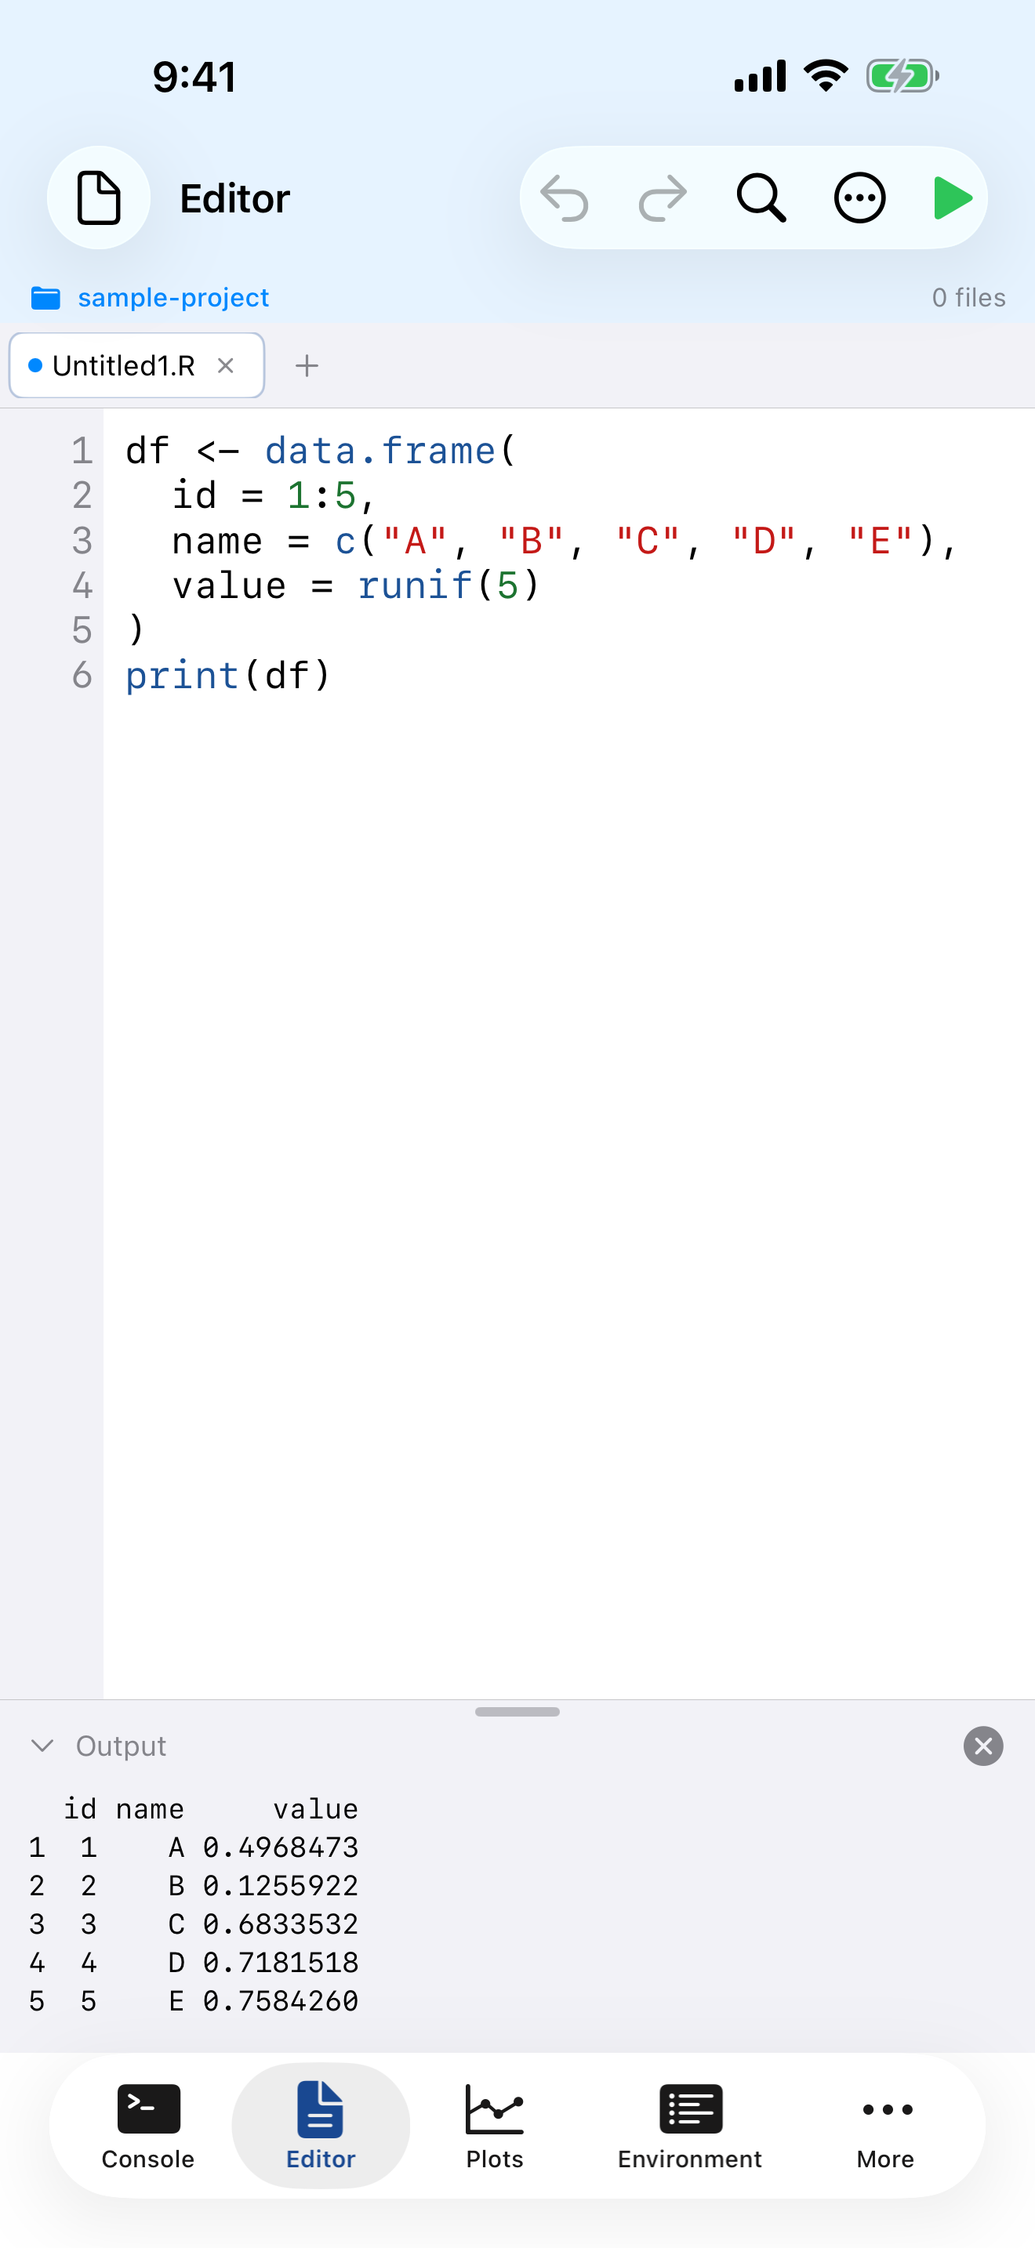The width and height of the screenshot is (1035, 2248).
Task: Open a new editor tab
Action: pyautogui.click(x=307, y=365)
